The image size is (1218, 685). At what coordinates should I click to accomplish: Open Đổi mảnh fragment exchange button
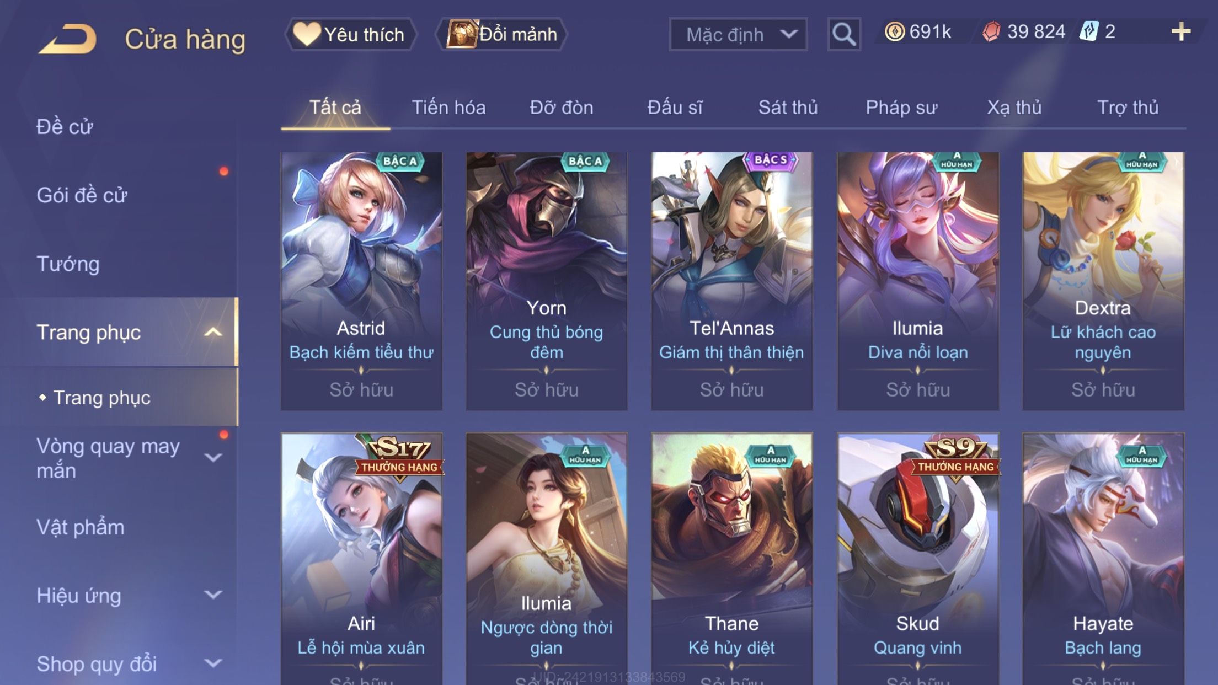point(501,34)
